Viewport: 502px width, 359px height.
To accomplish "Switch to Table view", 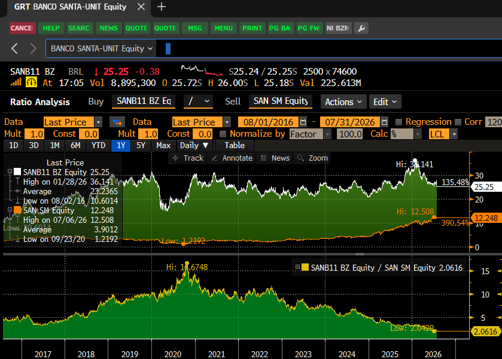I will 235,146.
